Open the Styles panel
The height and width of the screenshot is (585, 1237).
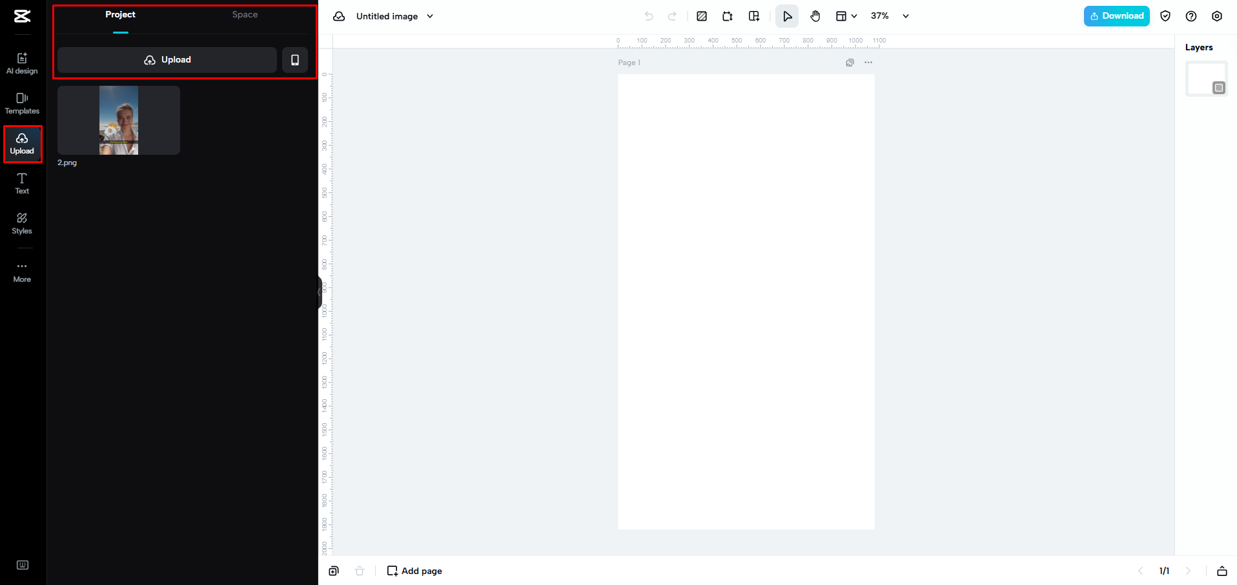click(22, 223)
